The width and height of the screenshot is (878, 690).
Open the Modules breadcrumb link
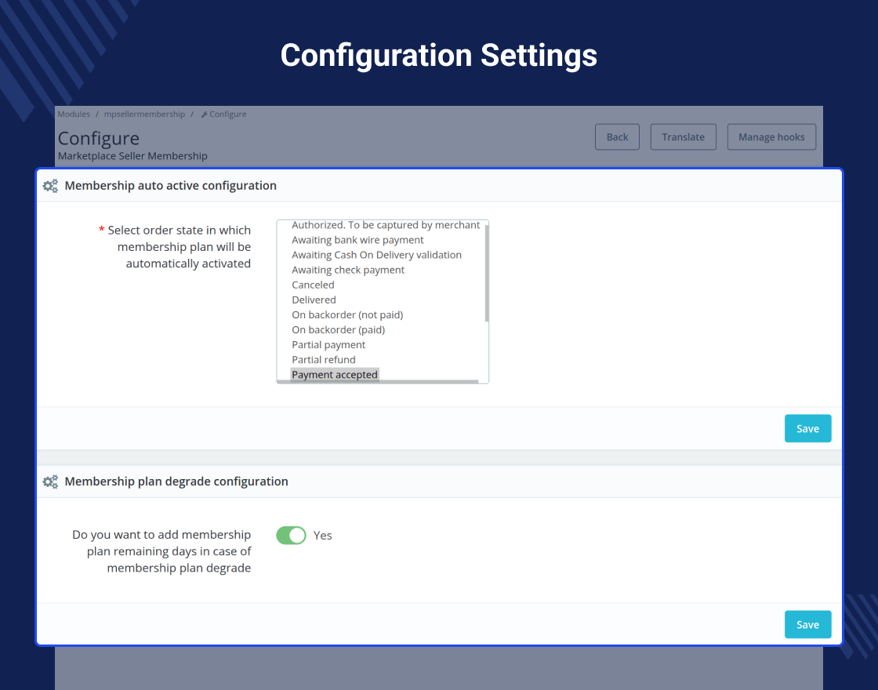pos(74,114)
